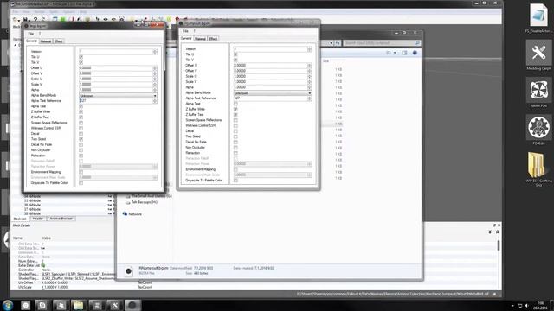
Task: Open the ? menu in the Mjumpsuit.bgsm window
Action: tap(194, 31)
